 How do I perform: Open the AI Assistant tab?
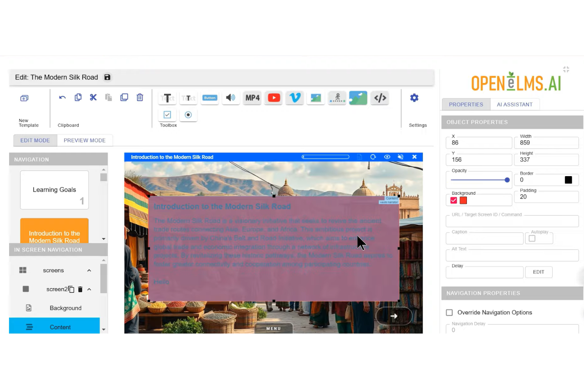[515, 104]
